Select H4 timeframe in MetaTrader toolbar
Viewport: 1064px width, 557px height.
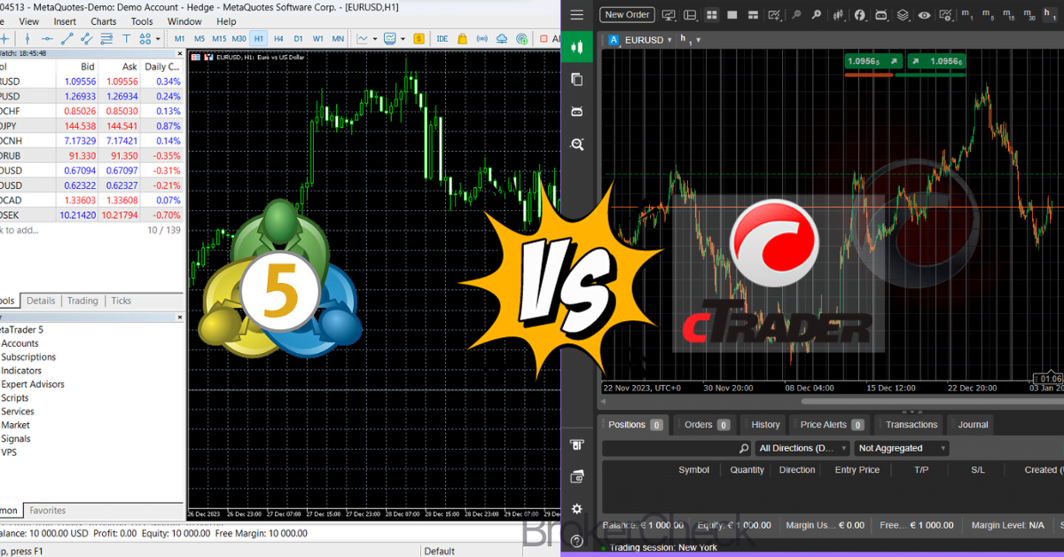pyautogui.click(x=278, y=39)
